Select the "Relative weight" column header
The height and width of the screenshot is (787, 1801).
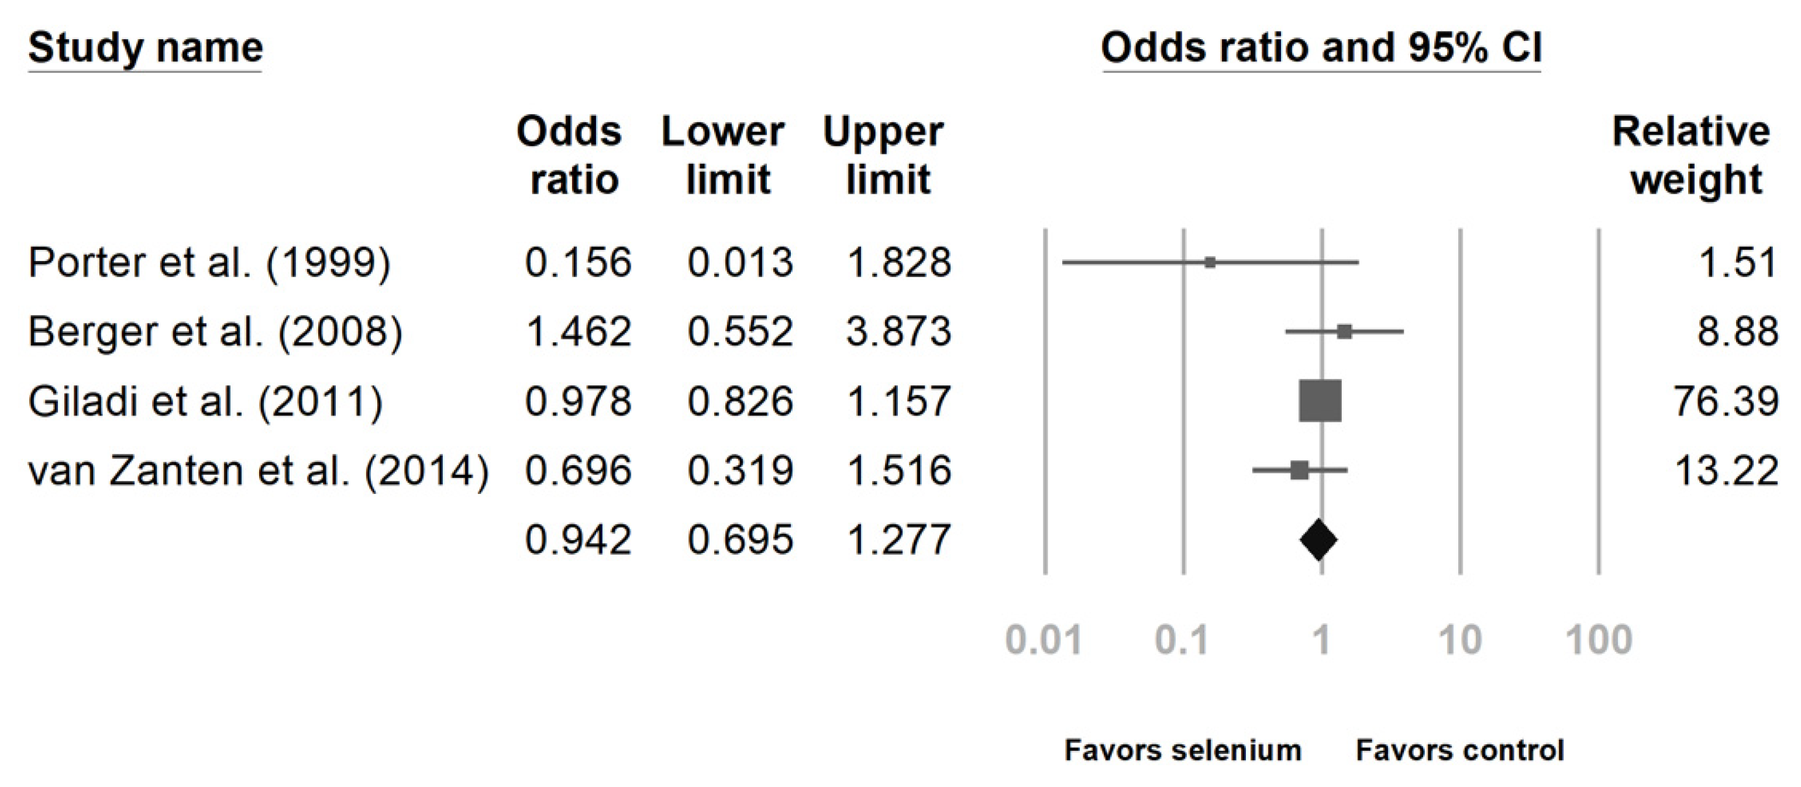[1691, 155]
